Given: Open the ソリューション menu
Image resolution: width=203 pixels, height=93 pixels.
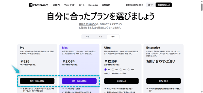Looking at the screenshot, I should (x=69, y=5).
